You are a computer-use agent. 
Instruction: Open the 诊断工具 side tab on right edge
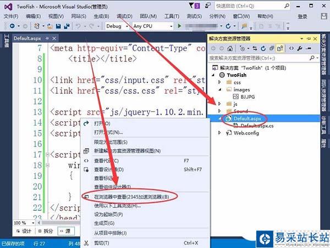tap(324, 125)
